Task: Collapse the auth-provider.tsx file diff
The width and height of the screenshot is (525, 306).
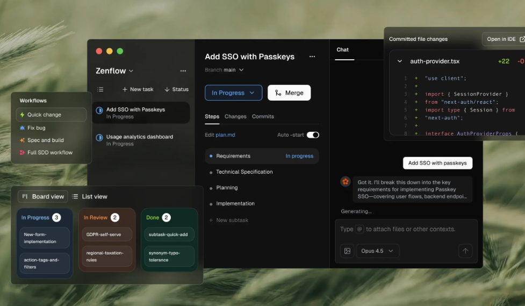Action: (x=399, y=61)
